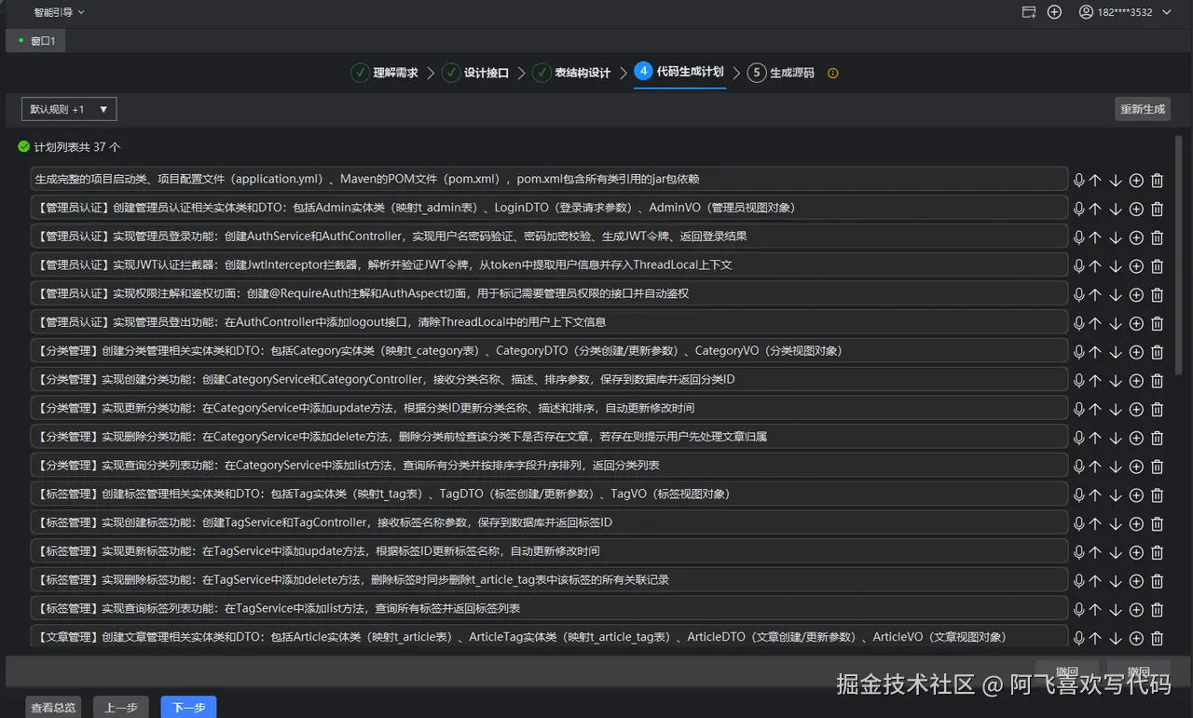This screenshot has height=718, width=1193.
Task: Open a new window from the top-right icon
Action: click(x=1029, y=12)
